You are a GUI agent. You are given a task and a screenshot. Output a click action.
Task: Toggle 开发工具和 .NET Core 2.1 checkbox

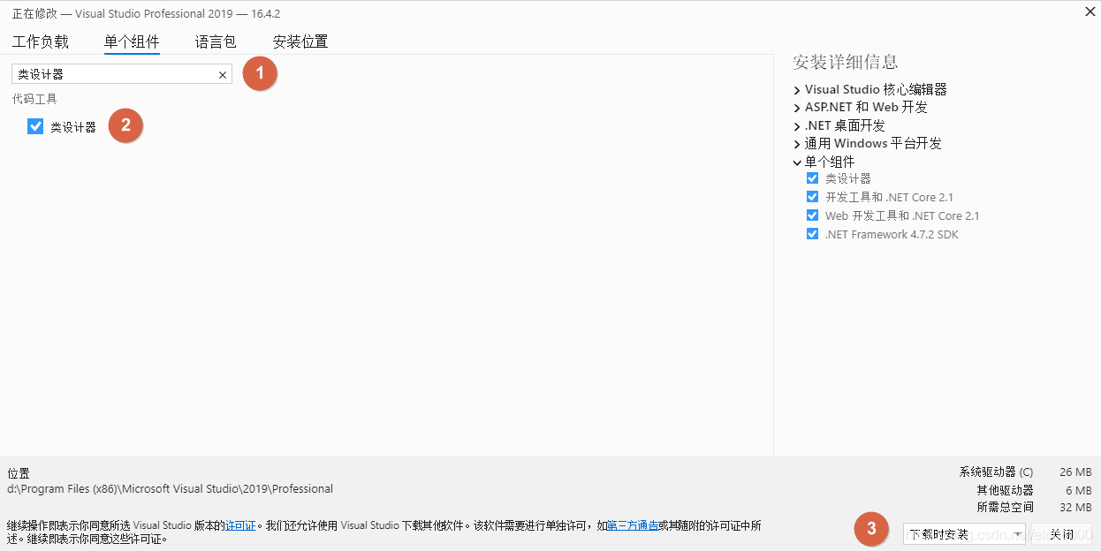point(812,197)
